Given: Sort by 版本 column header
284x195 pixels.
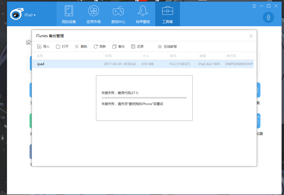Looking at the screenshot, I should point(182,56).
